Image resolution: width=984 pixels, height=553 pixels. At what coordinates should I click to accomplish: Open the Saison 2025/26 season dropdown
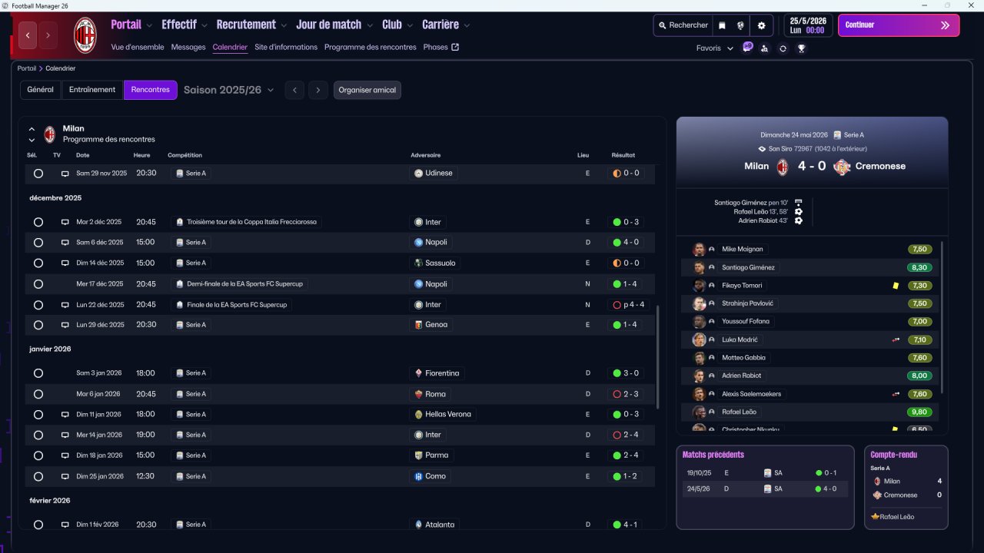[x=229, y=90]
